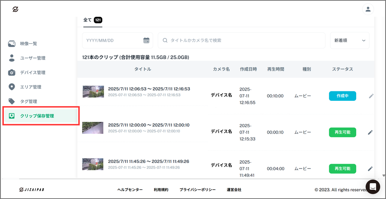Viewport: 386px width, 199px height.
Task: Open 映像一覧 in the sidebar
Action: pos(28,44)
